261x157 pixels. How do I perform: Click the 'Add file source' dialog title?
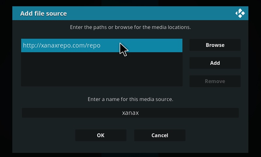pyautogui.click(x=43, y=13)
